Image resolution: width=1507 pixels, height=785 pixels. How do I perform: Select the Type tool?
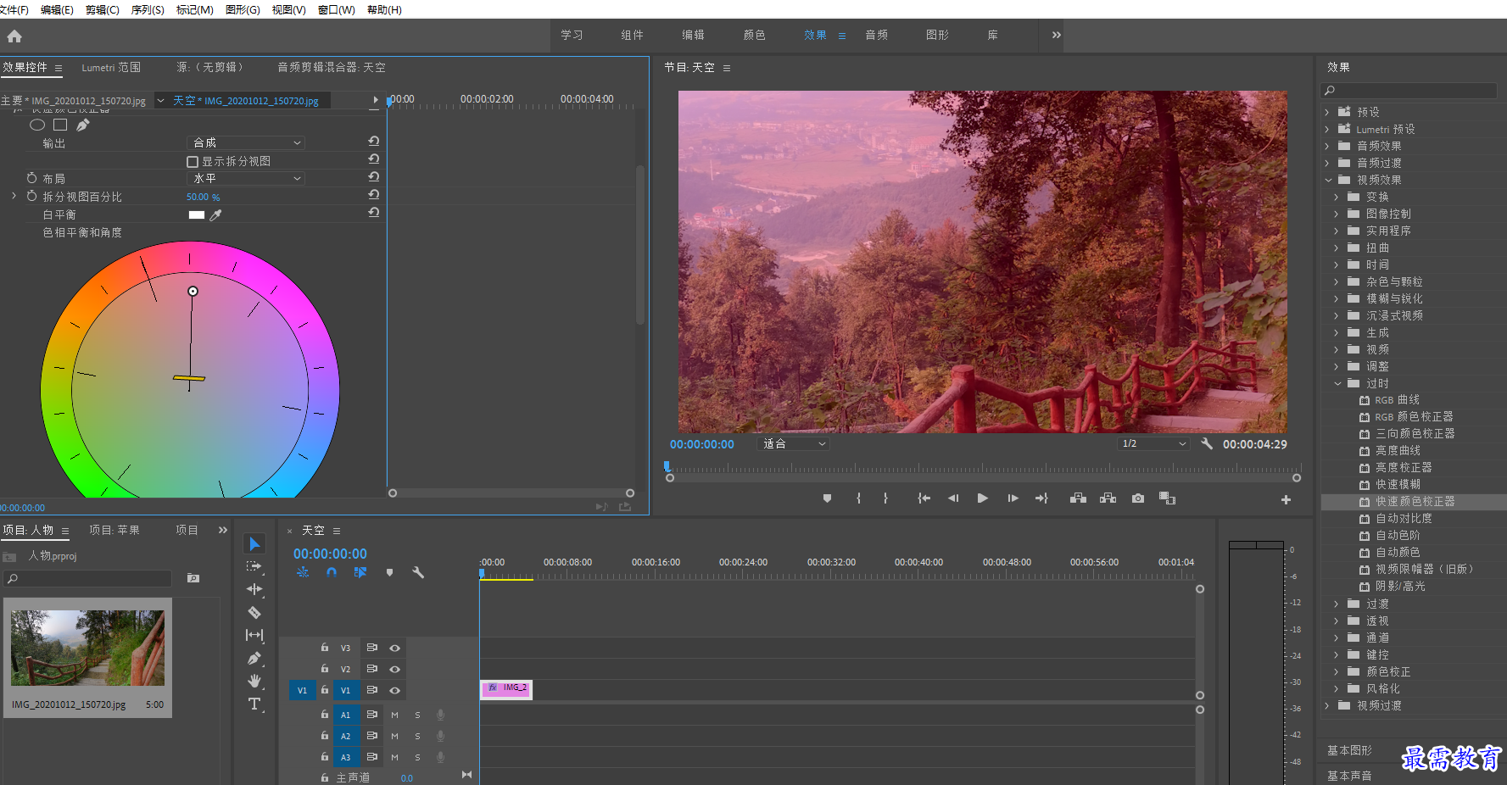(254, 704)
